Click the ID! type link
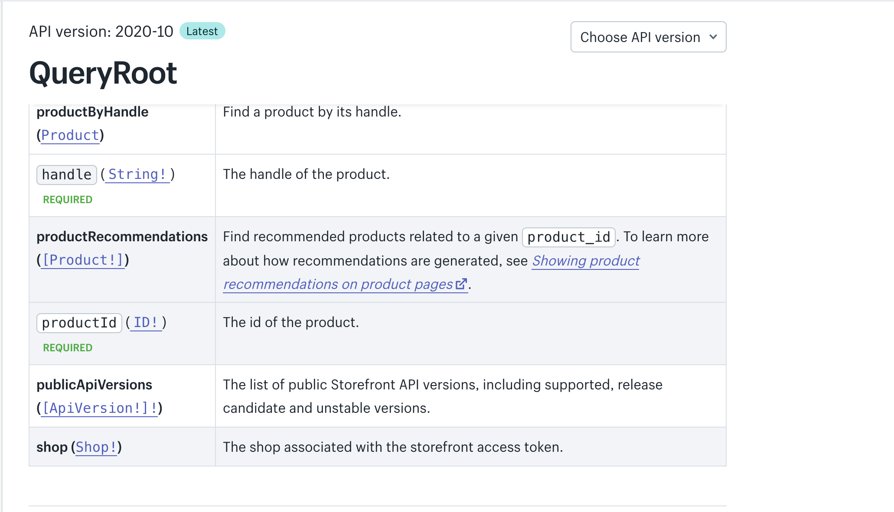 point(146,322)
